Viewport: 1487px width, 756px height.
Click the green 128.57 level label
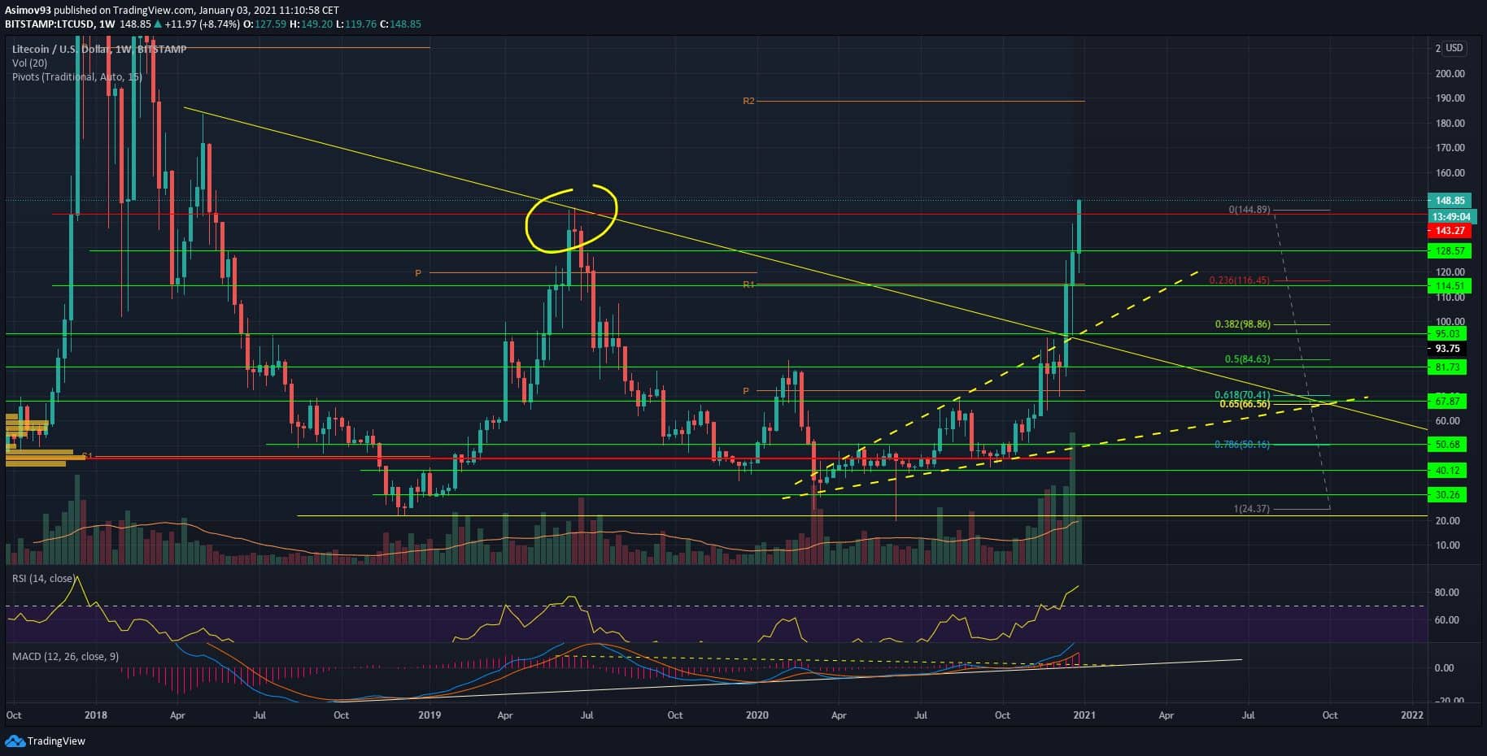(1450, 251)
